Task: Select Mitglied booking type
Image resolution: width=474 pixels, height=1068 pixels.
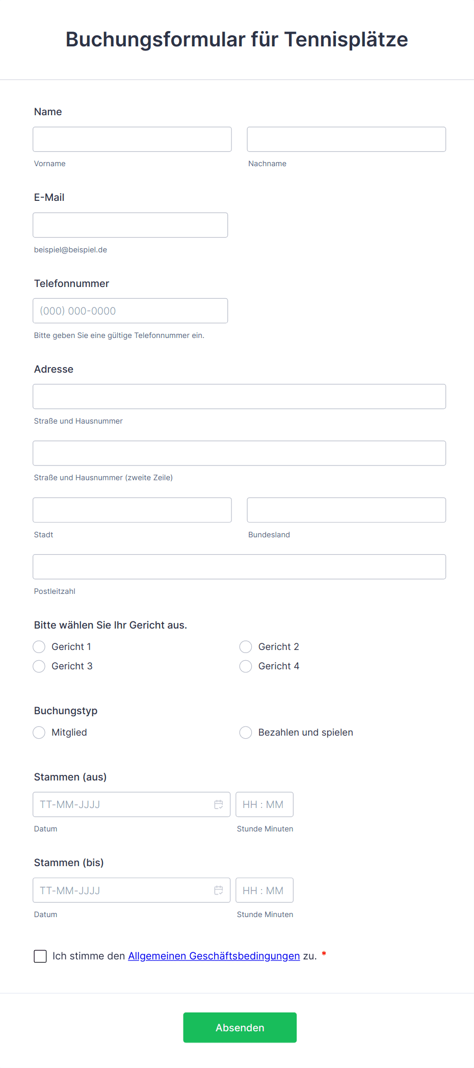Action: coord(39,733)
